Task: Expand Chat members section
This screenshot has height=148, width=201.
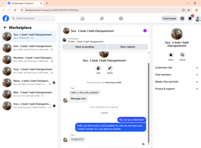Action: pyautogui.click(x=177, y=75)
